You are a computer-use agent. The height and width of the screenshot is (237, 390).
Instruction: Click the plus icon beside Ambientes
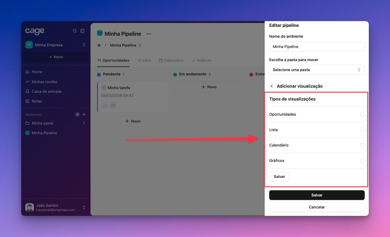pyautogui.click(x=84, y=115)
